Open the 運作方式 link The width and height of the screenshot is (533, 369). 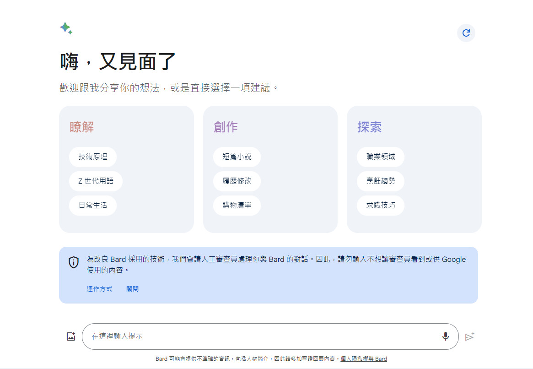tap(100, 288)
